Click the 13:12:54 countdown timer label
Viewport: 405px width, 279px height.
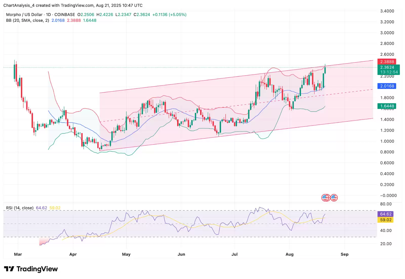pos(389,72)
